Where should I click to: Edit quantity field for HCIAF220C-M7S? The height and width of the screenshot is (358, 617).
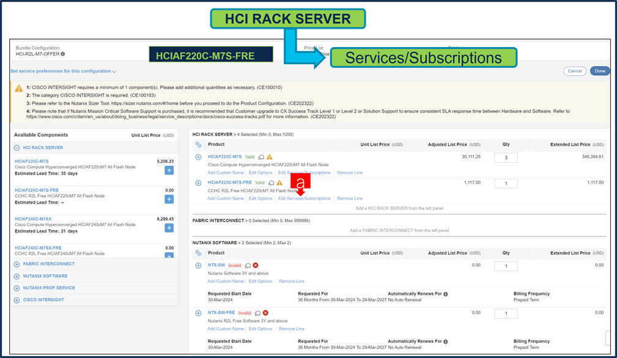tap(506, 157)
